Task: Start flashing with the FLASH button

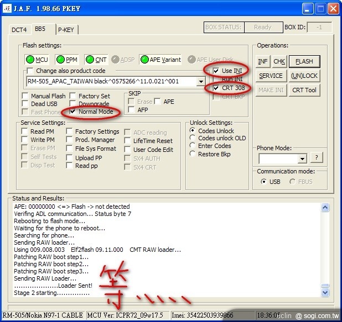Action: coord(304,61)
